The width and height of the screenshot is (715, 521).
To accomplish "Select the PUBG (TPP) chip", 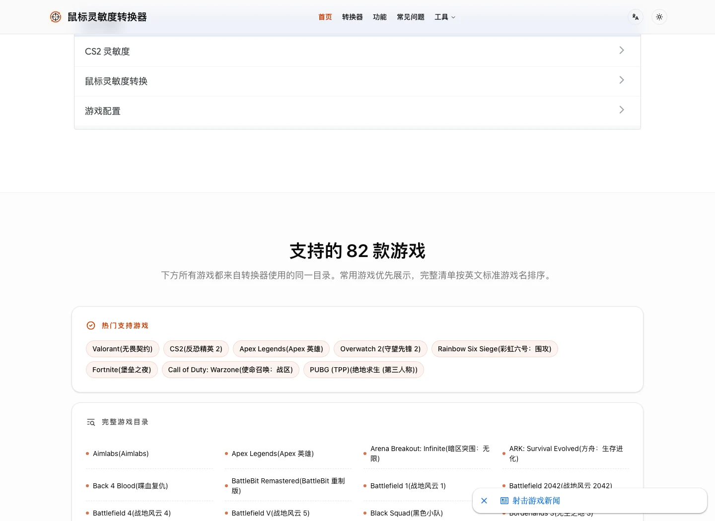I will pyautogui.click(x=363, y=370).
